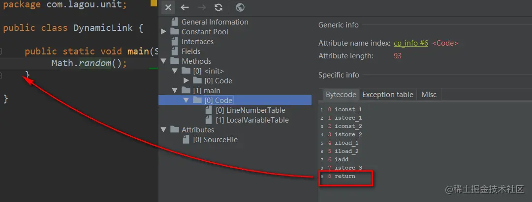Select [0] SourceFile in the tree
Image resolution: width=532 pixels, height=202 pixels.
[x=215, y=140]
